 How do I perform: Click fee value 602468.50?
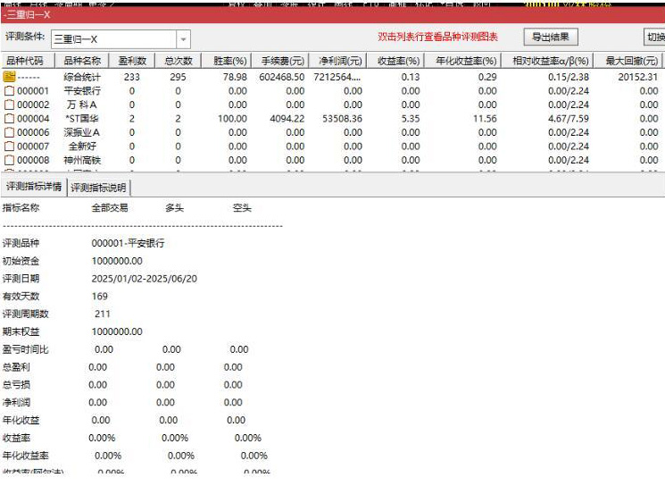tap(281, 77)
